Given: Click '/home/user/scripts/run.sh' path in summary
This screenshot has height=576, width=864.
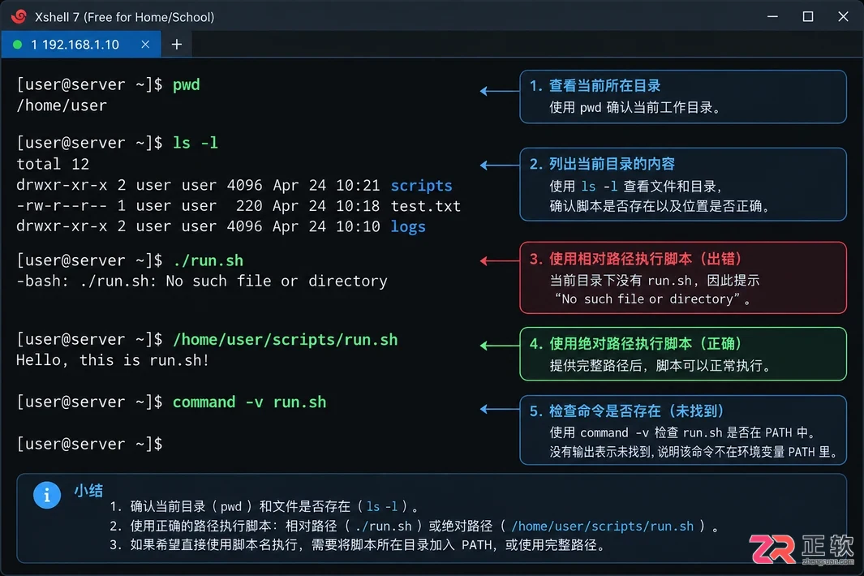Looking at the screenshot, I should pyautogui.click(x=602, y=526).
